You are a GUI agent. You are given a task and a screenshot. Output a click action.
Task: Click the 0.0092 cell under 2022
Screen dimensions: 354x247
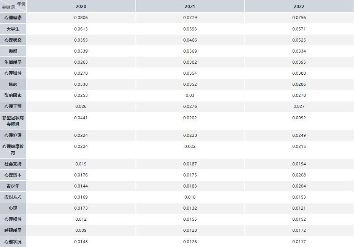pos(299,118)
